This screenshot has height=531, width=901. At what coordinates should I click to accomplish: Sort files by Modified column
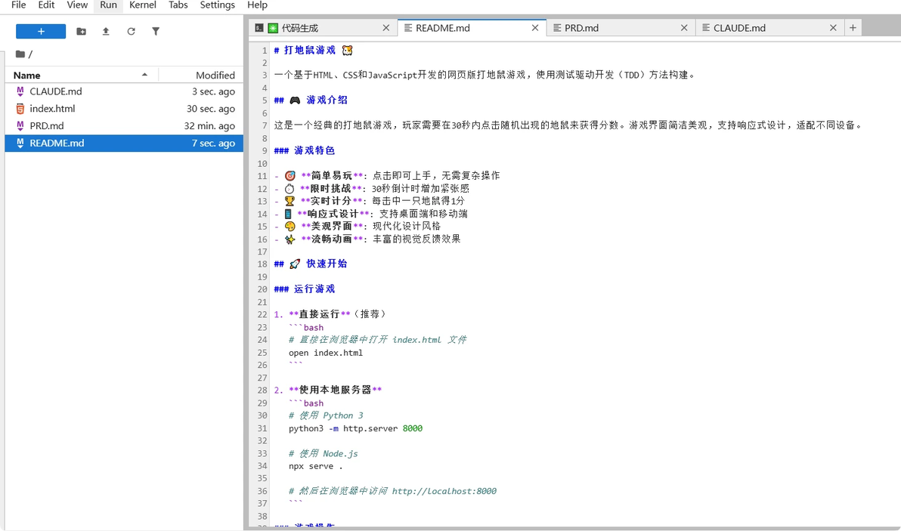(x=215, y=76)
